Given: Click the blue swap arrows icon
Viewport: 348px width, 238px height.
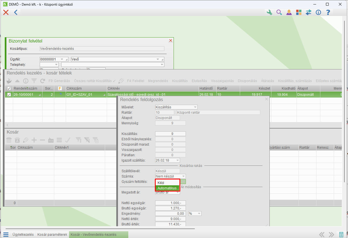Looking at the screenshot, I should pyautogui.click(x=309, y=12).
